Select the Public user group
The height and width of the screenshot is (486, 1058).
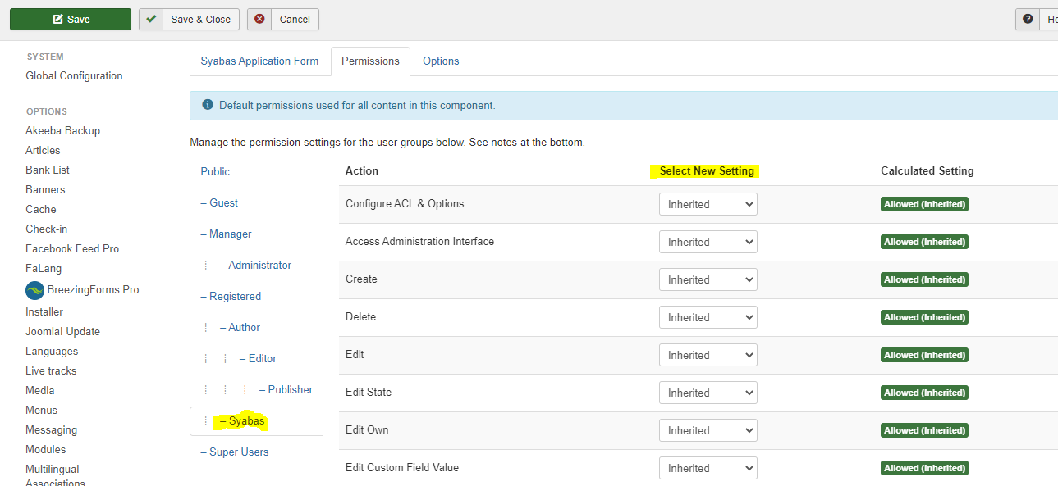click(215, 171)
